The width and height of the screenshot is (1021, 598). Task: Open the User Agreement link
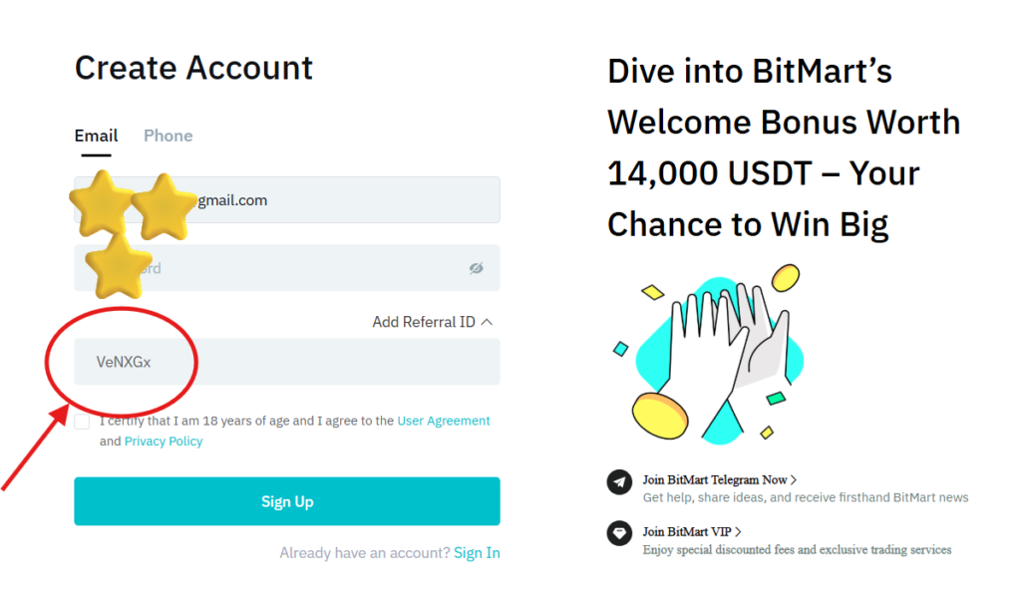point(443,421)
